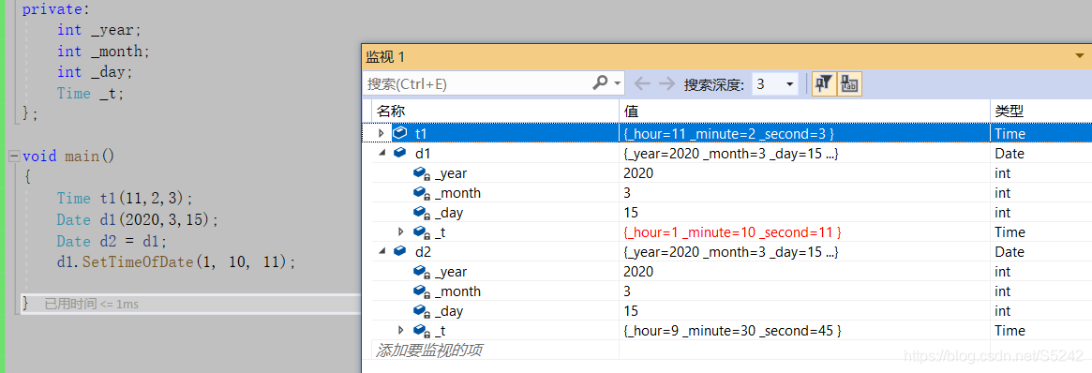Click the t1 object cube icon
This screenshot has height=373, width=1092.
tap(400, 133)
